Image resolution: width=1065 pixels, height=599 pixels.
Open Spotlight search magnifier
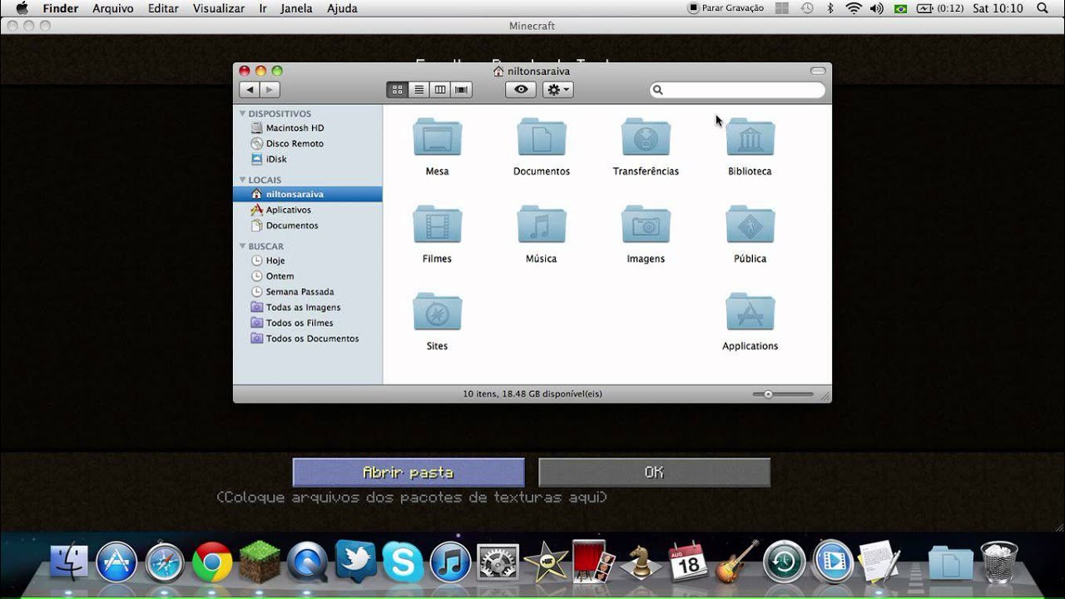(1043, 8)
